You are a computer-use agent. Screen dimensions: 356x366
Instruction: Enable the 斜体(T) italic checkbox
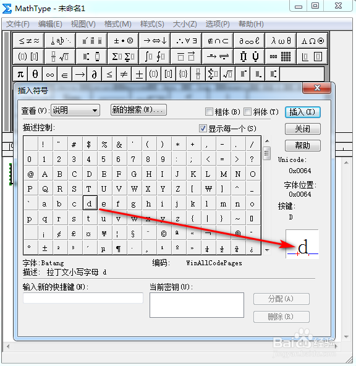pyautogui.click(x=247, y=112)
